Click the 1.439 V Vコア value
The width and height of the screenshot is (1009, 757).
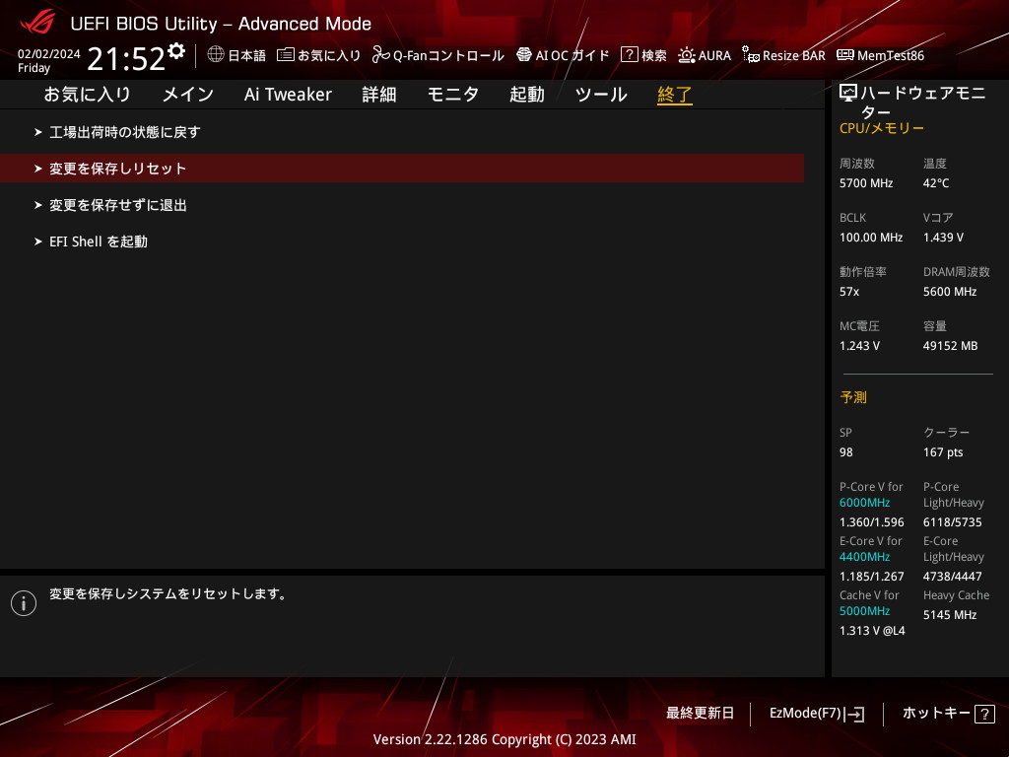coord(943,238)
